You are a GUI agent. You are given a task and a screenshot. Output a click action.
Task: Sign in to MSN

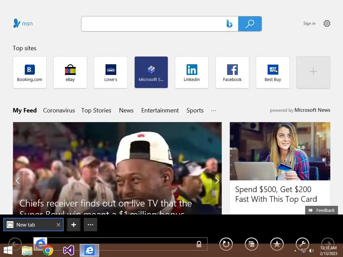309,23
